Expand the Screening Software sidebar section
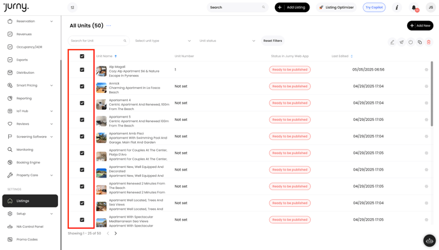The width and height of the screenshot is (439, 250). click(52, 137)
